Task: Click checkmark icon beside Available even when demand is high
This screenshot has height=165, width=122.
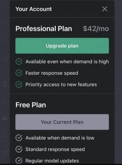Action: 19,62
